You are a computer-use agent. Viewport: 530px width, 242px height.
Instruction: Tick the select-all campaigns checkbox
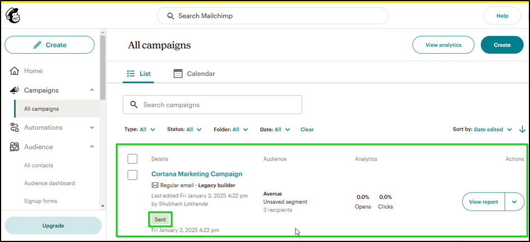132,159
